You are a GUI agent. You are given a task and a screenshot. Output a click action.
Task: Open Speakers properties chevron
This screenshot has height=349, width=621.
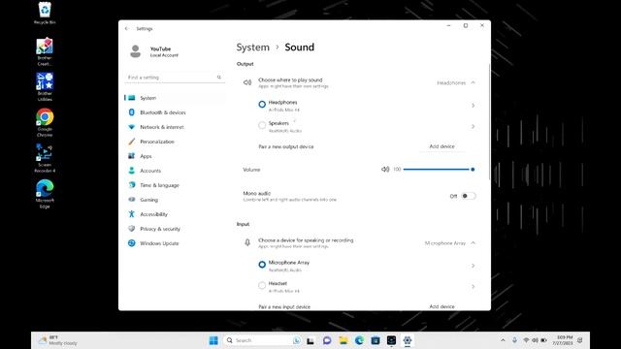[473, 127]
